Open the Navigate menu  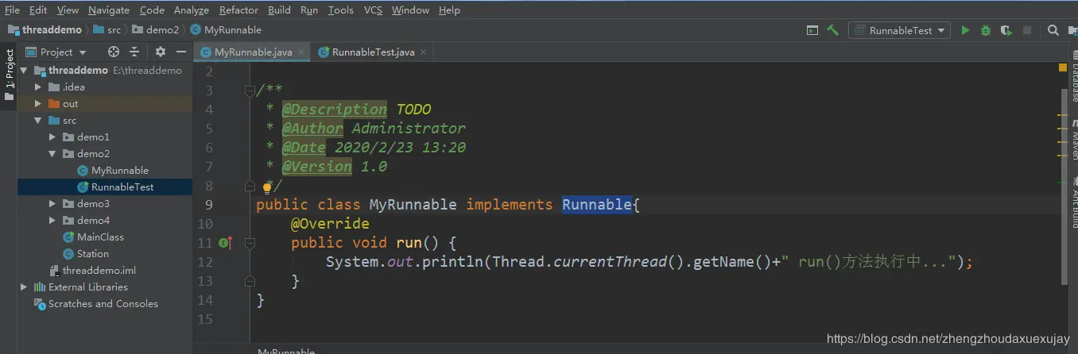click(x=109, y=10)
